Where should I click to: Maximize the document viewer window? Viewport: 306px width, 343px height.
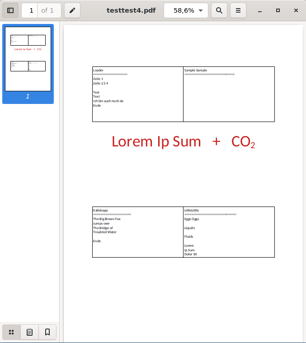coord(278,10)
